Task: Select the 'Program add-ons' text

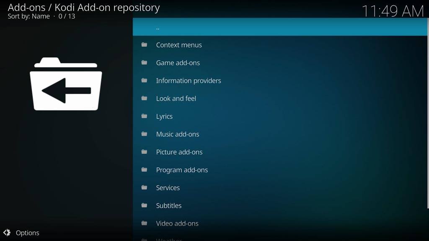Action: click(x=182, y=170)
